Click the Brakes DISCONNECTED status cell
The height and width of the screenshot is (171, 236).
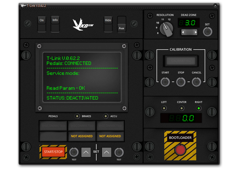82,126
